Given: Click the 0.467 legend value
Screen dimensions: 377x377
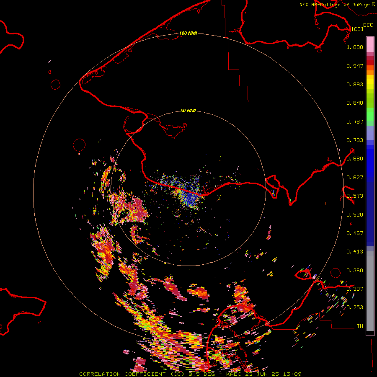Looking at the screenshot, I should point(355,233).
